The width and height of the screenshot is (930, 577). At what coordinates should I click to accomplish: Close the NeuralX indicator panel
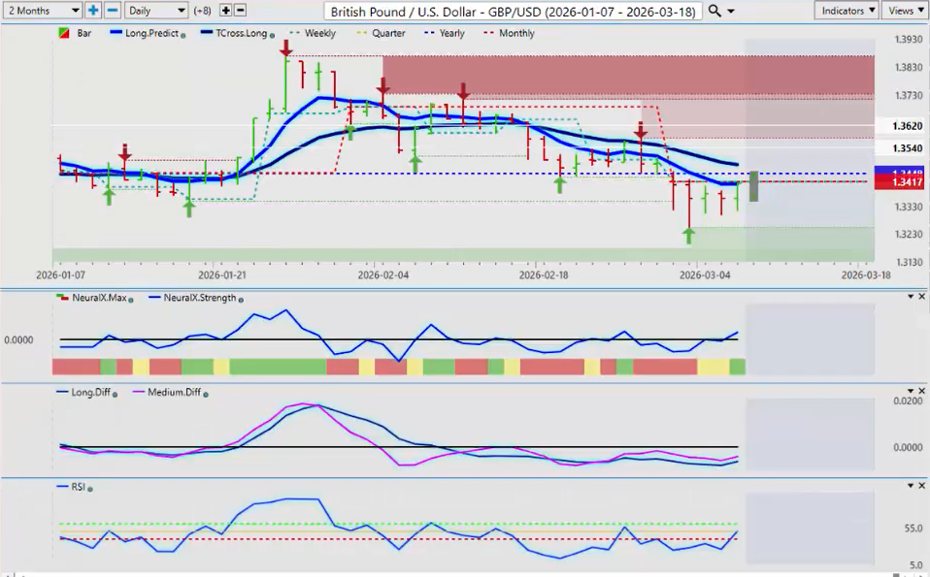[x=921, y=296]
